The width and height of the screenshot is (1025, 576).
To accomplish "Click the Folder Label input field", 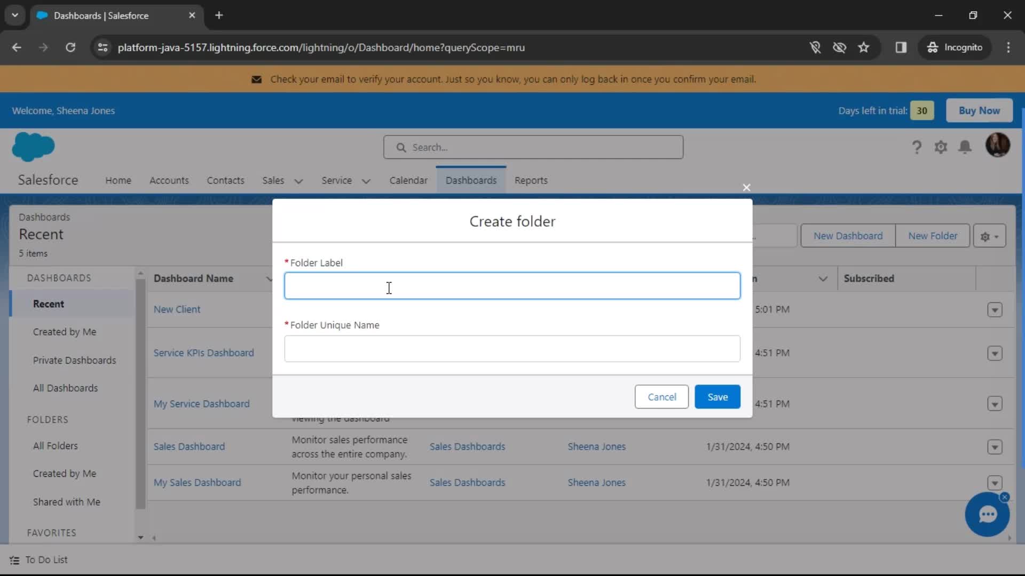I will pyautogui.click(x=512, y=286).
